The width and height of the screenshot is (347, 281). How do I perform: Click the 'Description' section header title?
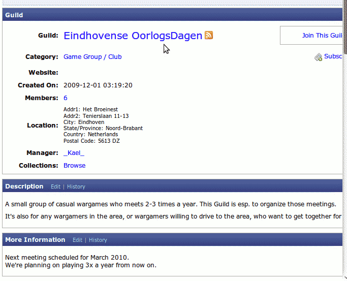coord(24,186)
